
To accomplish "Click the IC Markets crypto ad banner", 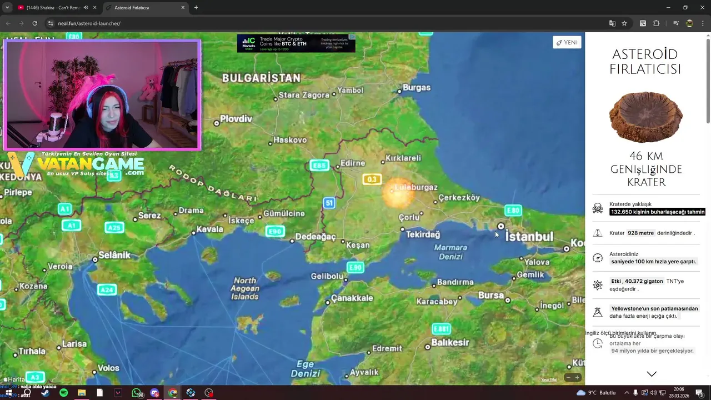I will 296,43.
